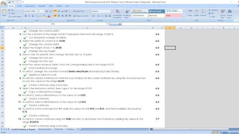Copy the selection using the Copy icon

point(9,13)
